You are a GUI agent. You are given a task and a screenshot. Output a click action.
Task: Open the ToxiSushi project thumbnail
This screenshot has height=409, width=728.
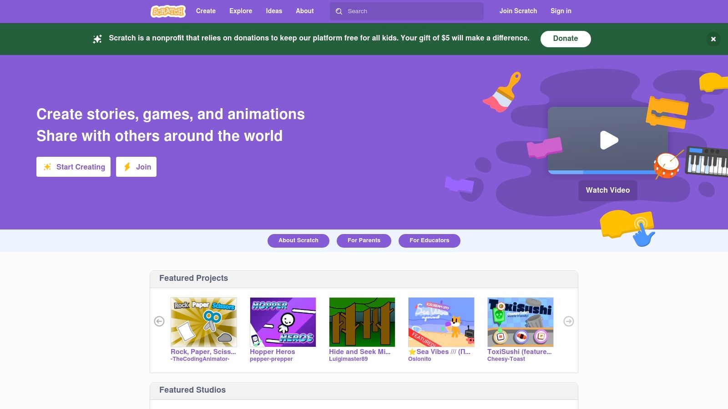tap(521, 322)
